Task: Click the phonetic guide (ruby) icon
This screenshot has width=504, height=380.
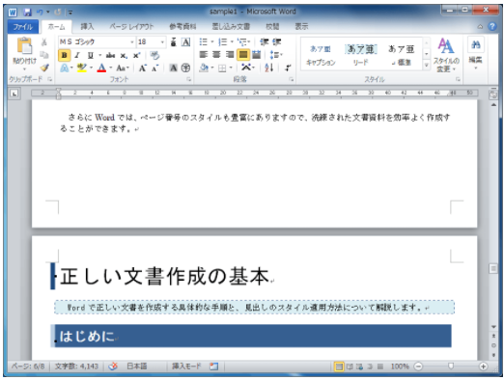Action: (x=174, y=42)
